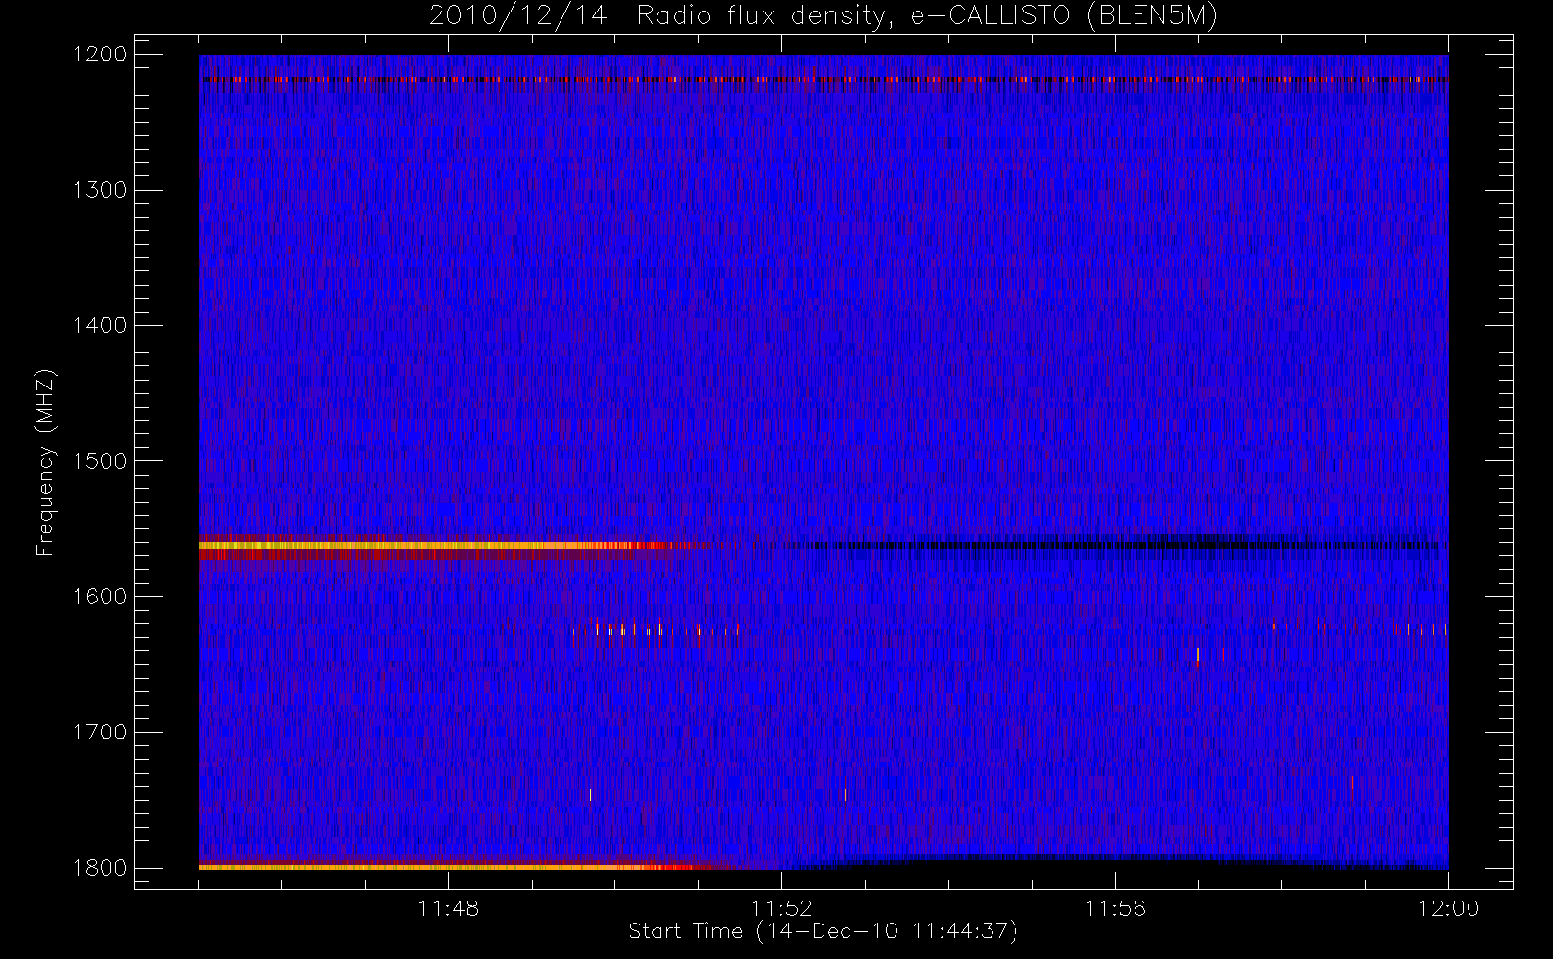
Task: Click the 1700 frequency tick label
Action: tap(100, 732)
